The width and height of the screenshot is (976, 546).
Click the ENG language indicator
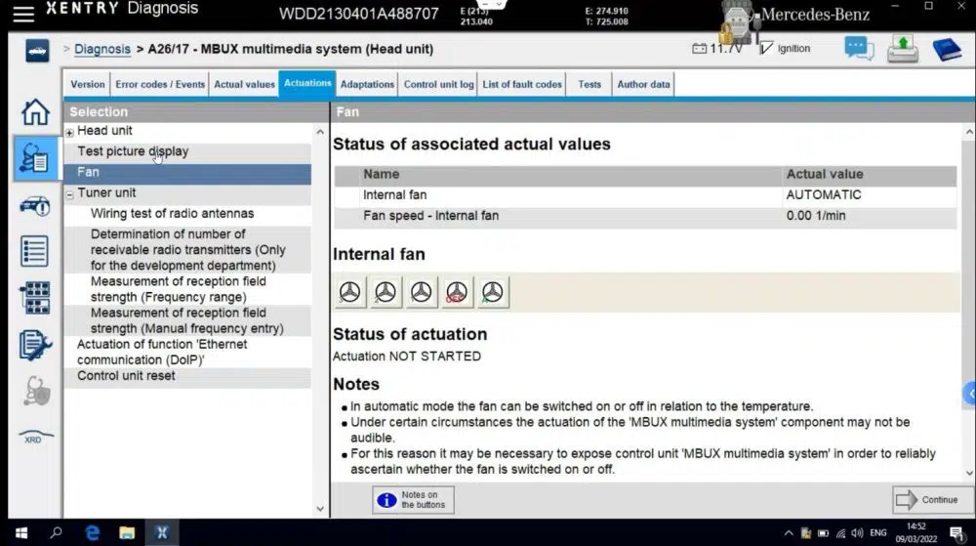tap(878, 533)
